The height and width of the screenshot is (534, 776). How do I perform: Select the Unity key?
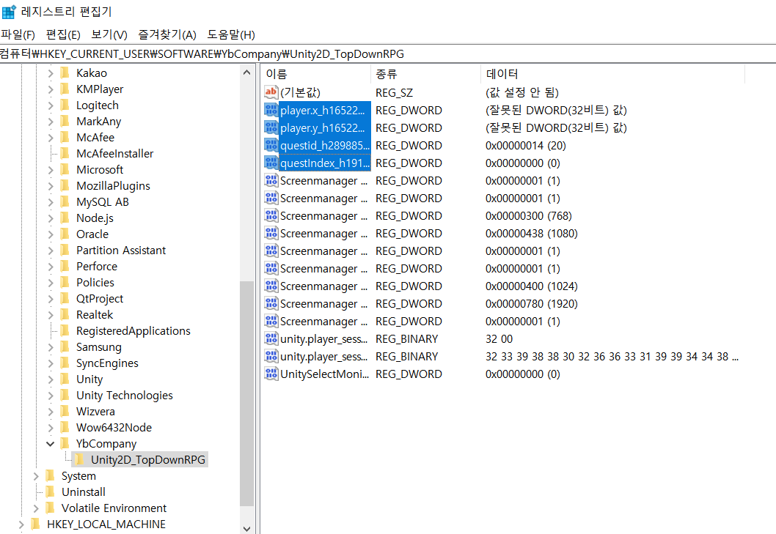pos(89,379)
